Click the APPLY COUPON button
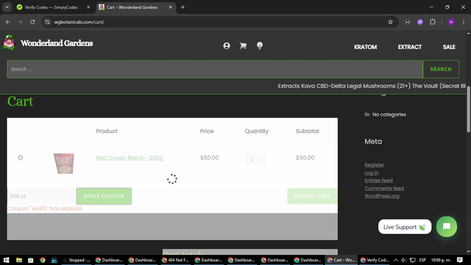 [104, 196]
